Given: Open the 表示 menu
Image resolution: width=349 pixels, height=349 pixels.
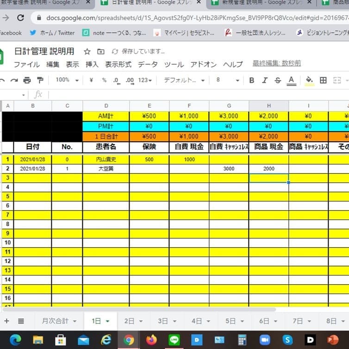Looking at the screenshot, I should click(73, 64).
